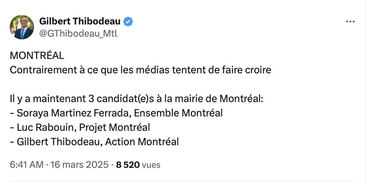Open the @GThibodeau_Mtl handle link
The image size is (372, 184).
click(x=78, y=33)
